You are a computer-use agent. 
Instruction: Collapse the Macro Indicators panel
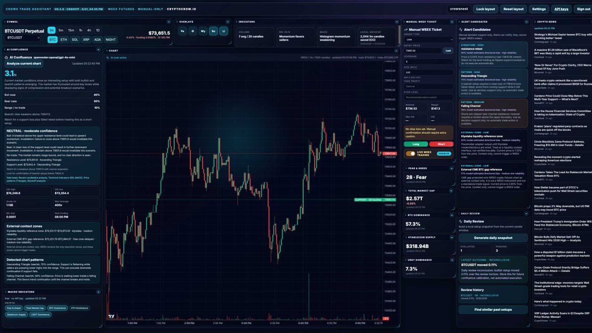(x=98, y=292)
